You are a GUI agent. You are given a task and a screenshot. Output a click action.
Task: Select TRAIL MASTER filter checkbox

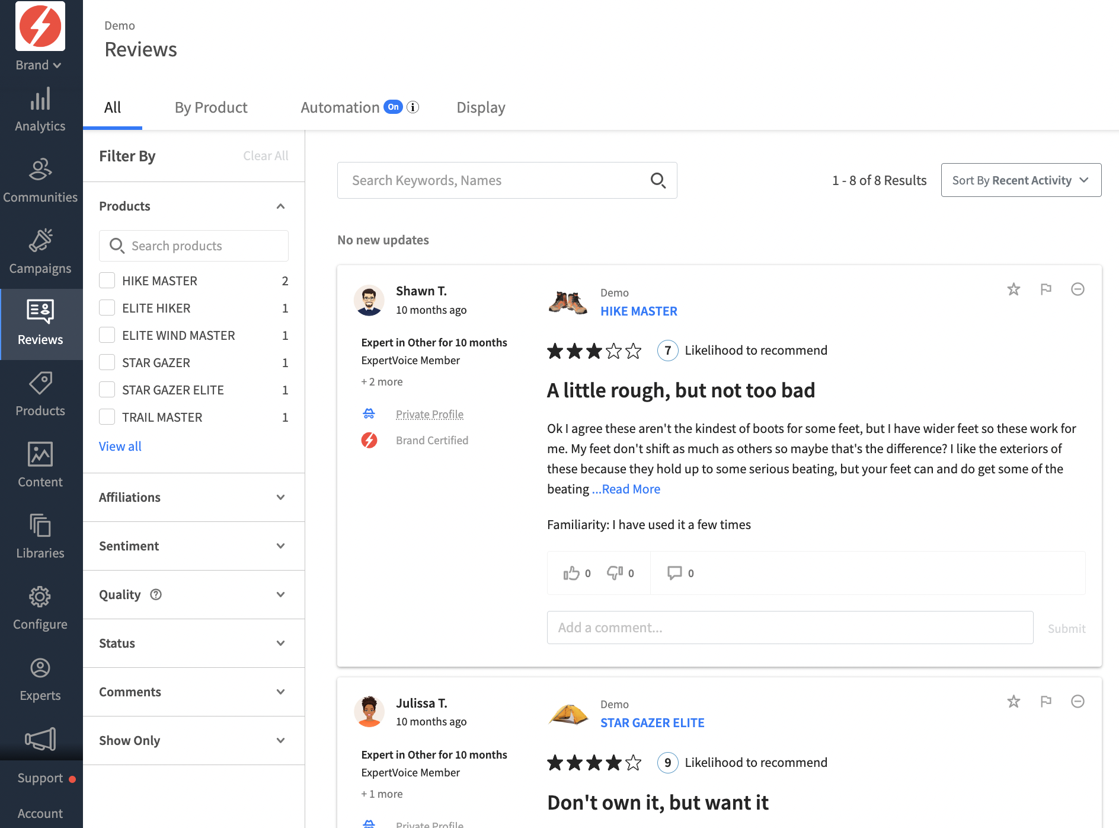click(107, 417)
